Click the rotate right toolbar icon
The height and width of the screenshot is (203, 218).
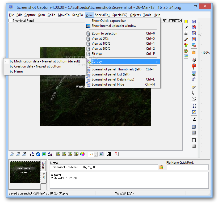point(50,154)
